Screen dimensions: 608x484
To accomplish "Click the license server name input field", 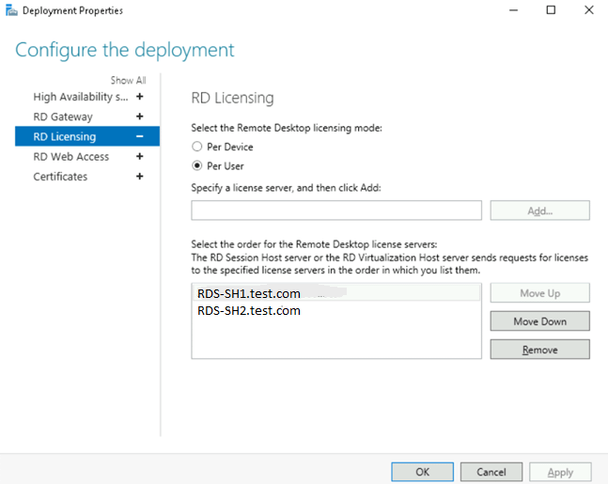I will [336, 211].
